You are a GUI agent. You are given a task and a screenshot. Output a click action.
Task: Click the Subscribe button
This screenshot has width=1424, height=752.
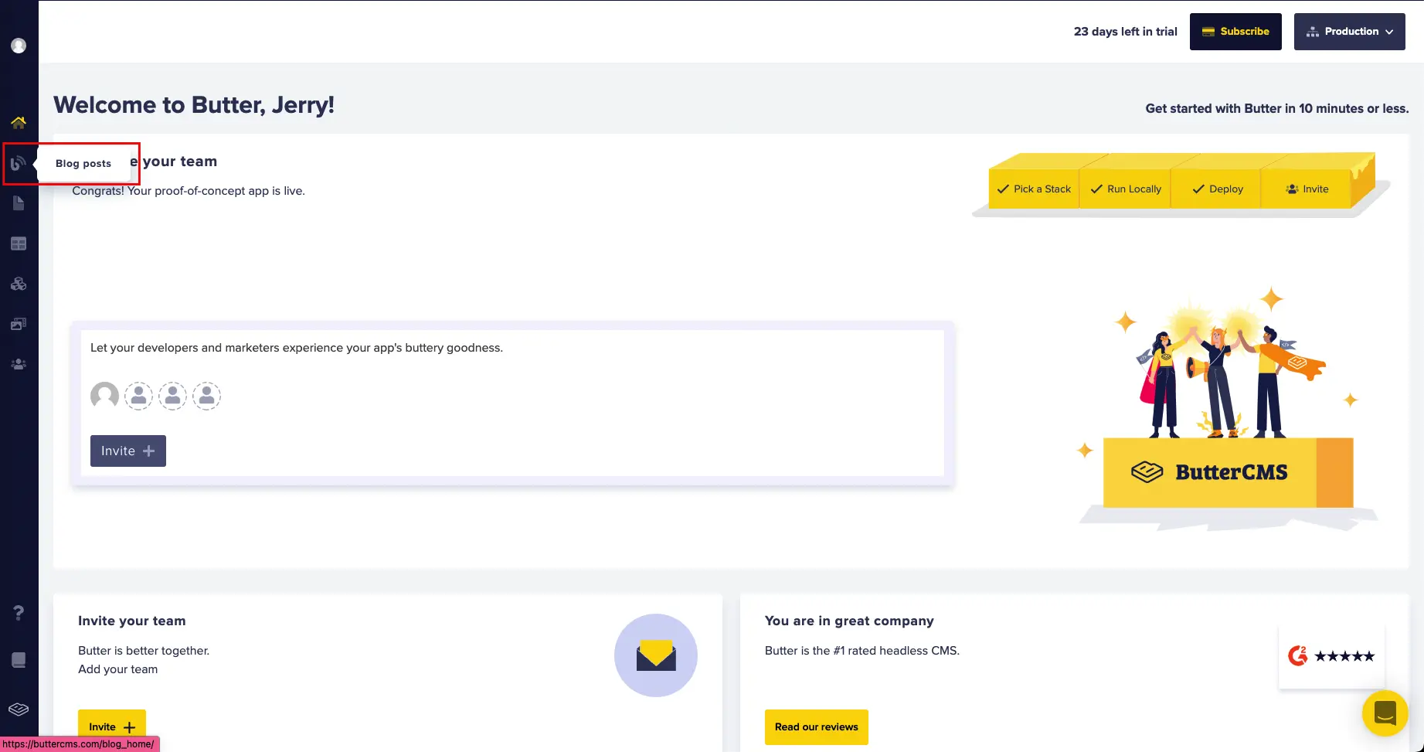click(x=1235, y=32)
